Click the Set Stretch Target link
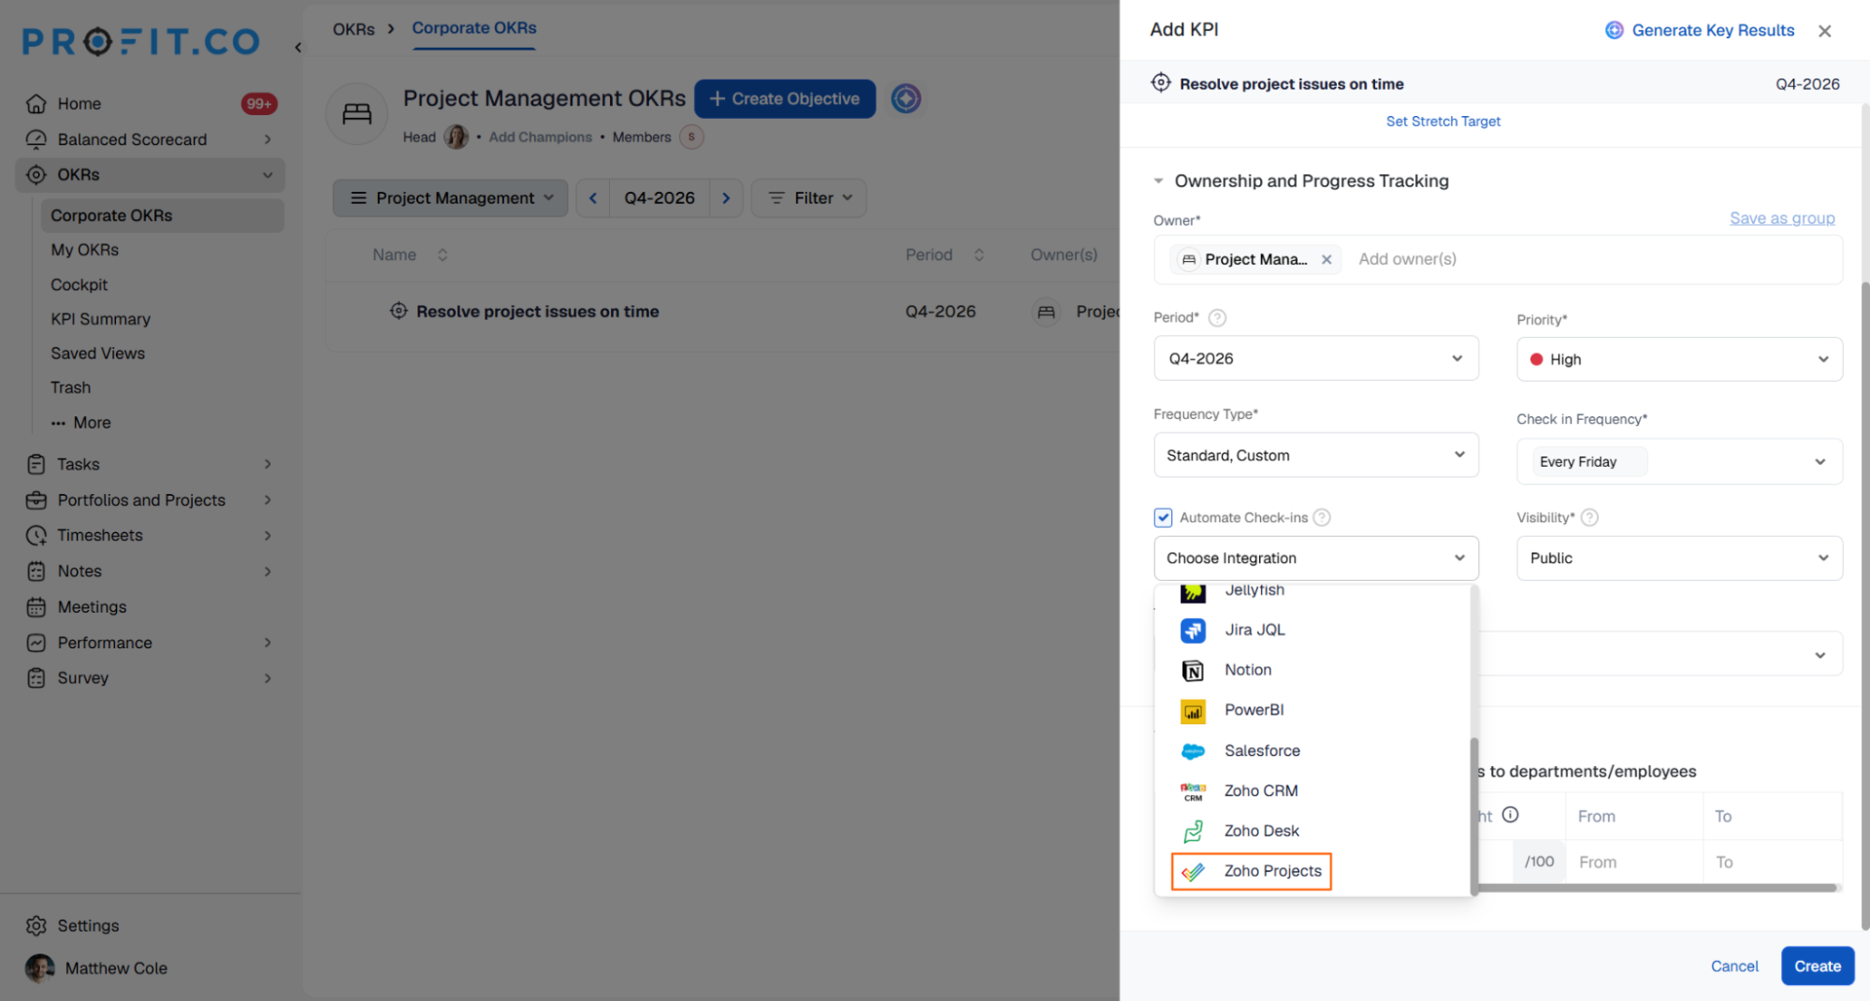 coord(1442,122)
